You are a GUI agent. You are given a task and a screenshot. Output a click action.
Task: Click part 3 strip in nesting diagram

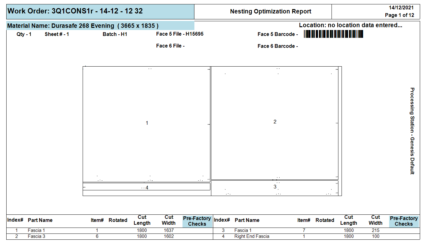coord(275,187)
